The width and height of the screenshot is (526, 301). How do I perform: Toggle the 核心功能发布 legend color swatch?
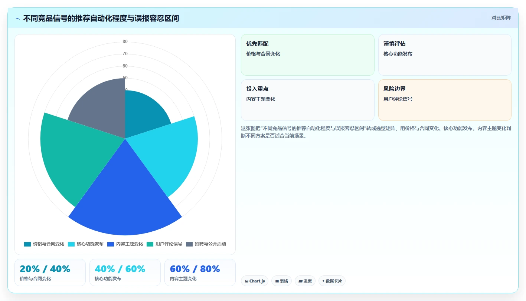coord(71,244)
